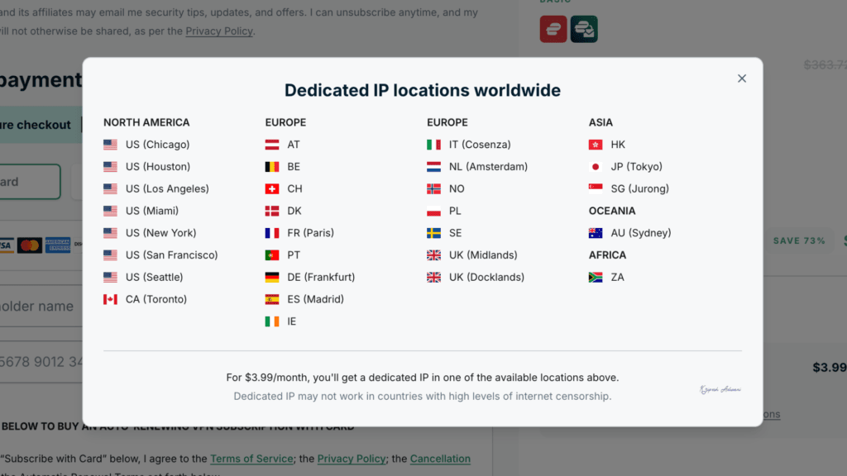Click the US flag beside San Francisco
The width and height of the screenshot is (847, 476).
pyautogui.click(x=110, y=255)
